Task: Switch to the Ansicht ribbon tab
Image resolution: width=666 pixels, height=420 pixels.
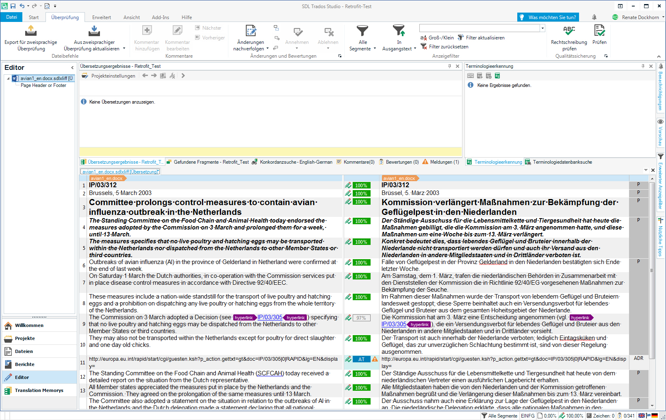Action: point(132,17)
